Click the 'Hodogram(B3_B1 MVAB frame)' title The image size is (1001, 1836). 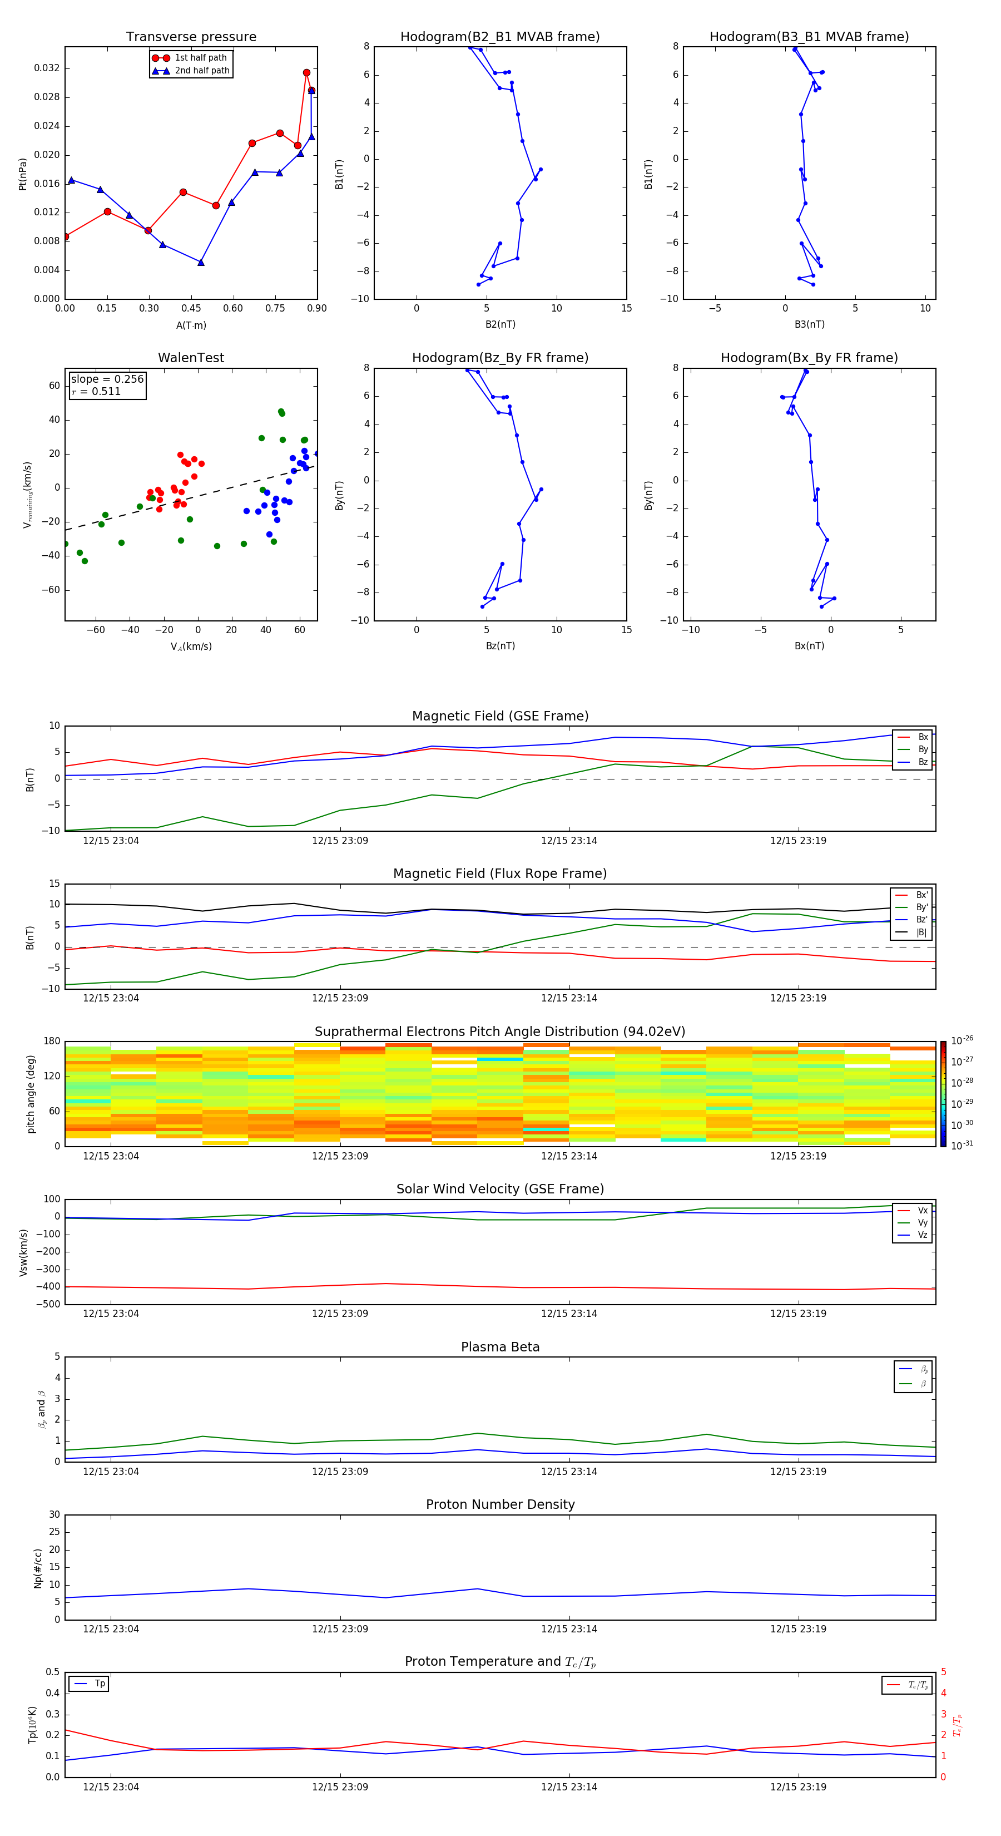click(809, 37)
